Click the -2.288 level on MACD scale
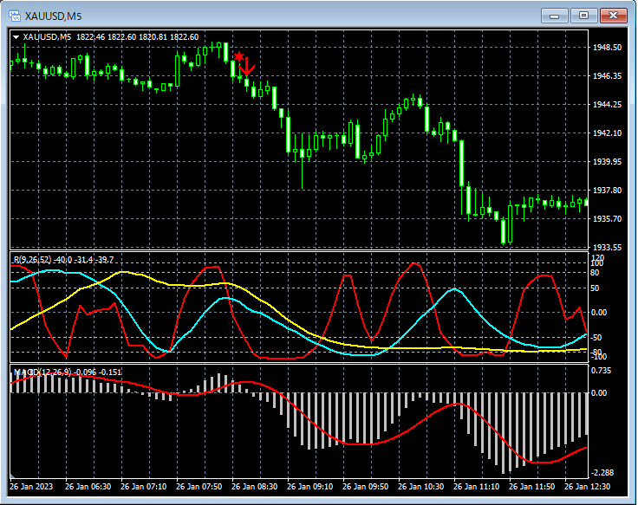638x505 pixels. 604,473
